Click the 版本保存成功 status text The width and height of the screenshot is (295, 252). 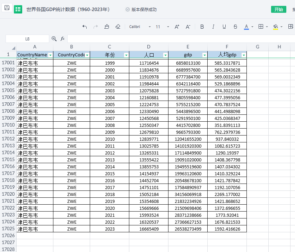coord(144,10)
